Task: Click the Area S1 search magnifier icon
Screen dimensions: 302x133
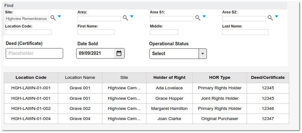Action: (198, 18)
